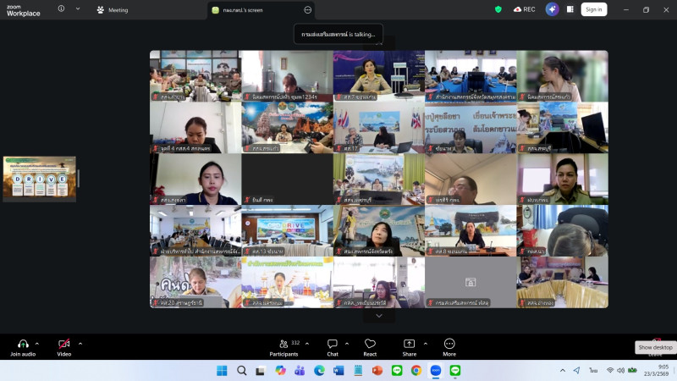This screenshot has height=381, width=677.
Task: Click the Join audio headphone icon
Action: (23, 344)
